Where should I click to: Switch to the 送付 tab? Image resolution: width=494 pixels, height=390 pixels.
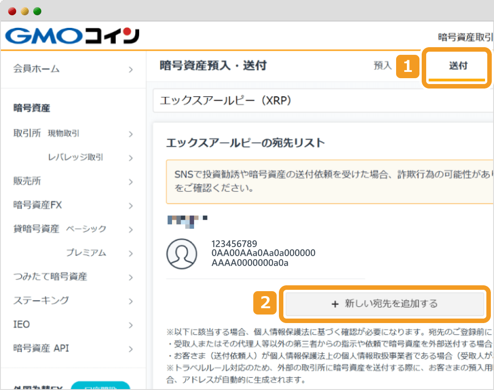tap(457, 66)
